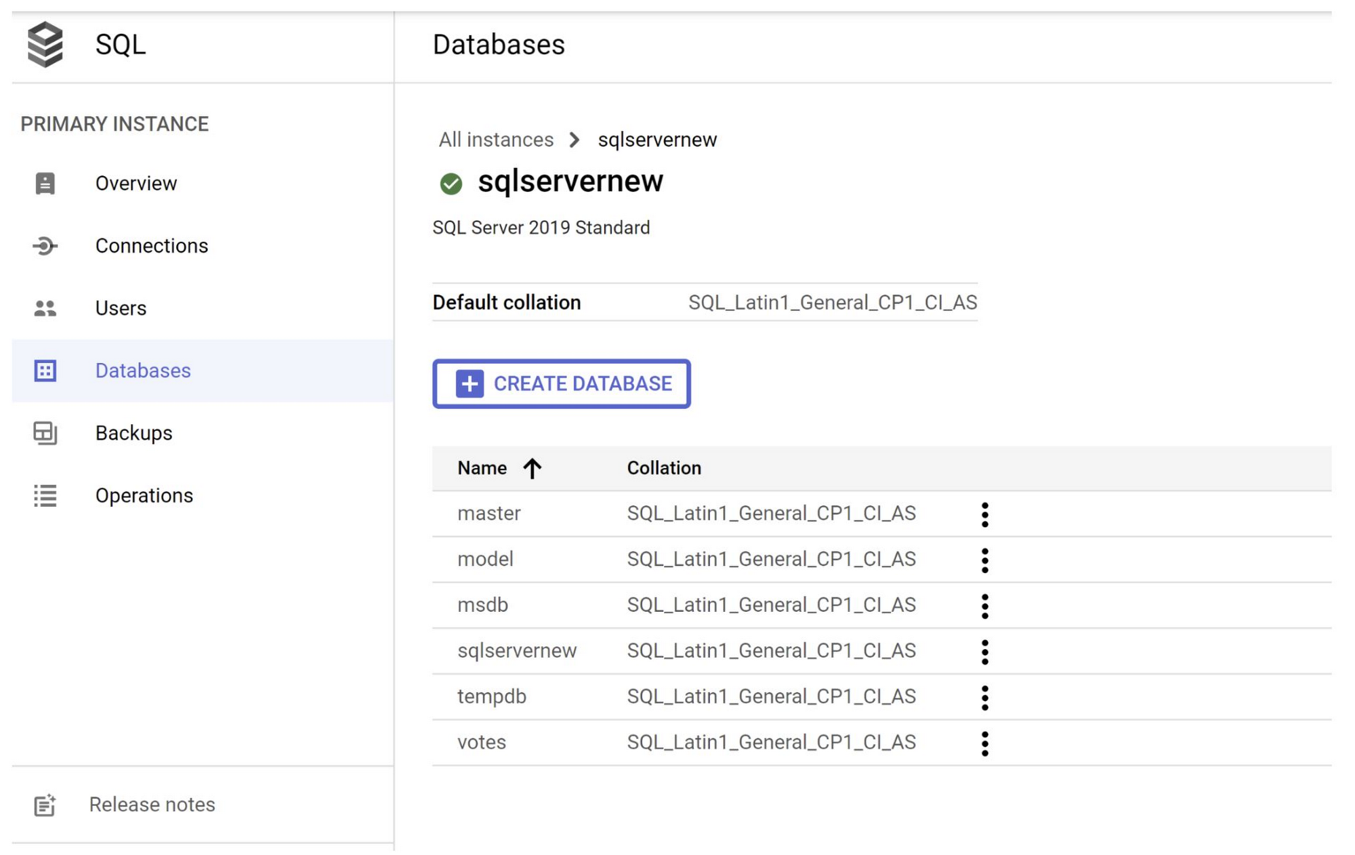
Task: Open the Backups section
Action: (203, 433)
